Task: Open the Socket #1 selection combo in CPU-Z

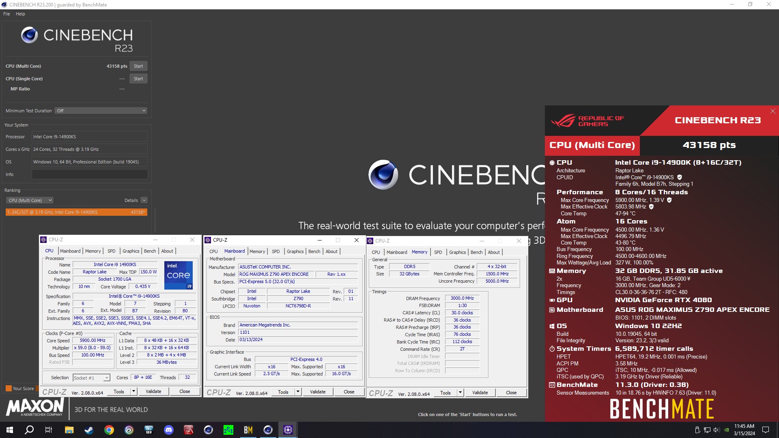Action: point(91,378)
